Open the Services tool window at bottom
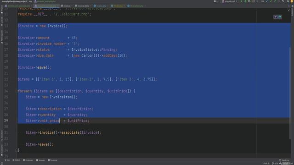Screen dimensions: 294x165 (x=40, y=160)
